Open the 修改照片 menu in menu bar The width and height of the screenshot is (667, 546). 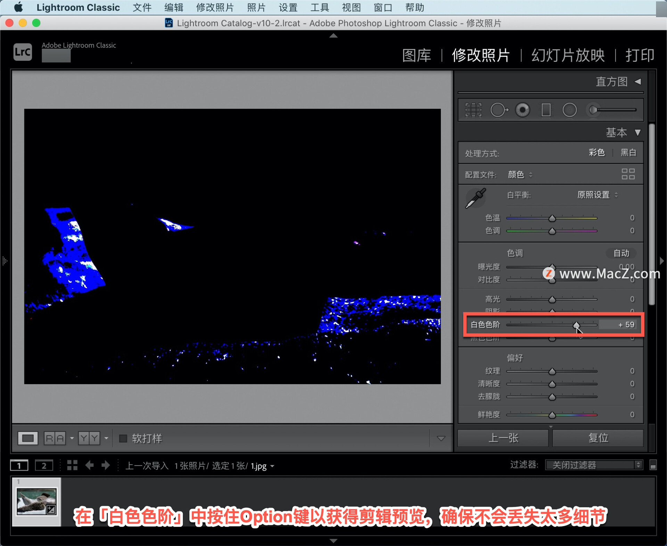[215, 7]
